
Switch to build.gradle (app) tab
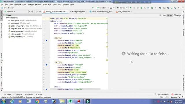pos(79,12)
